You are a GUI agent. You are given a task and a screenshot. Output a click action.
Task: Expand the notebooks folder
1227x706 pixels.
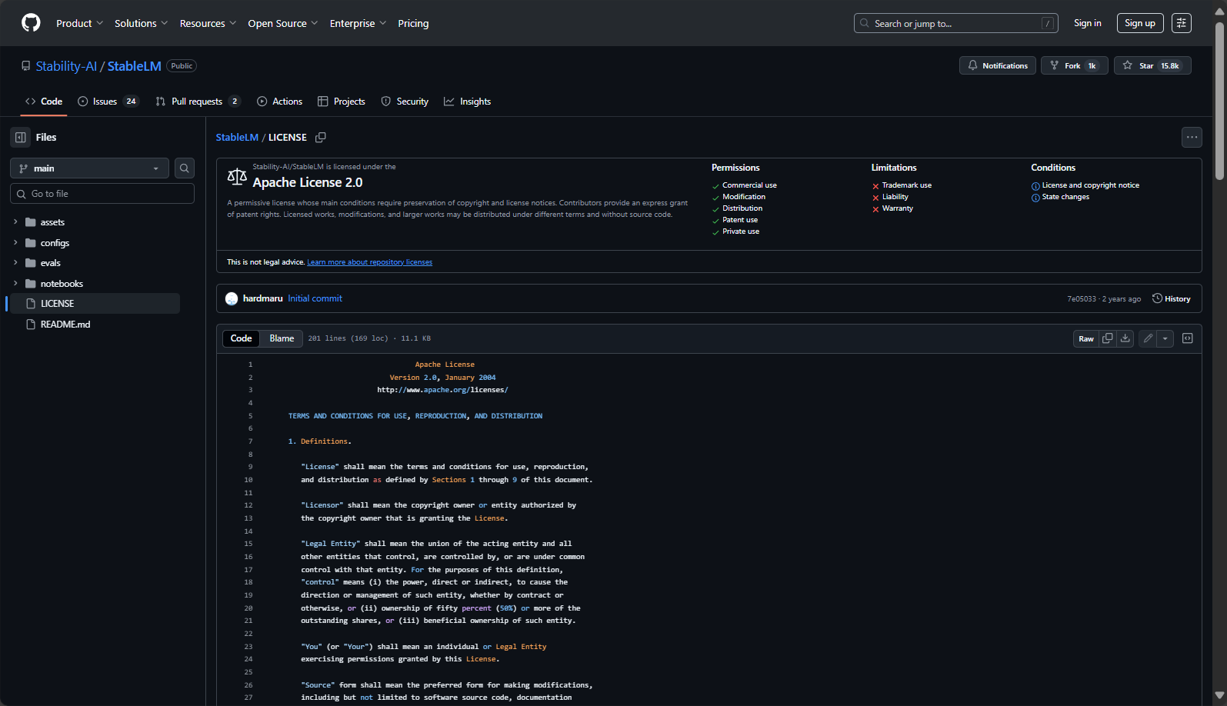(15, 283)
